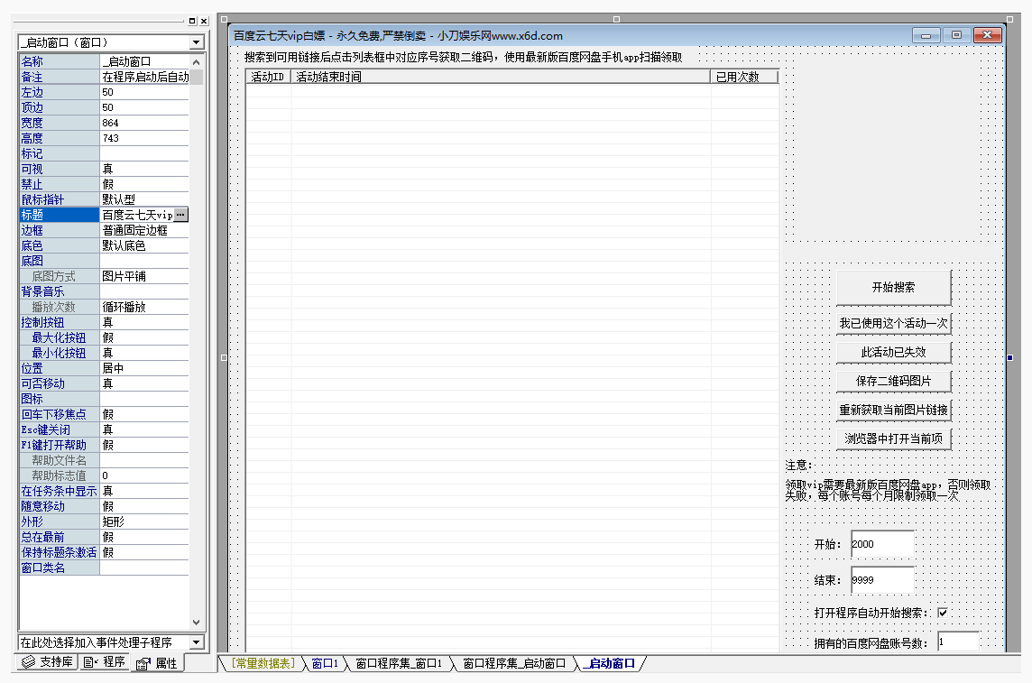The image size is (1032, 683).
Task: Float the property panel with the maximize icon
Action: (192, 20)
